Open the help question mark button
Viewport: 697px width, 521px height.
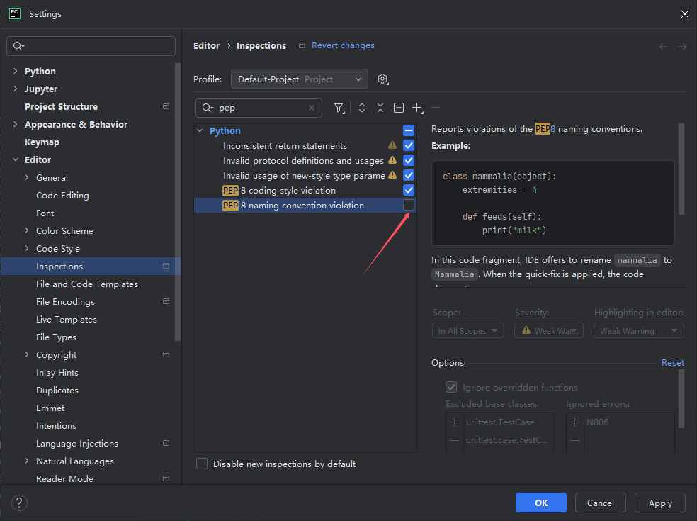[x=20, y=503]
